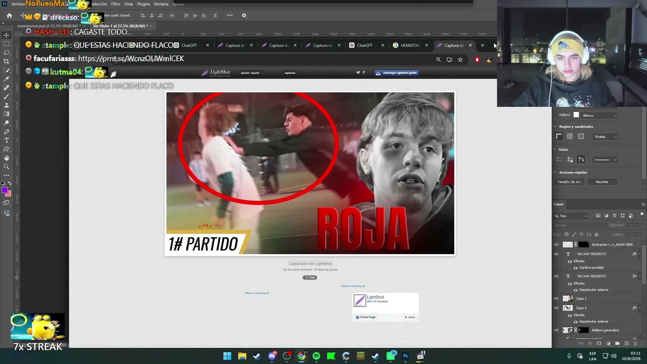Select the Hand tool
The height and width of the screenshot is (364, 647).
[7, 158]
